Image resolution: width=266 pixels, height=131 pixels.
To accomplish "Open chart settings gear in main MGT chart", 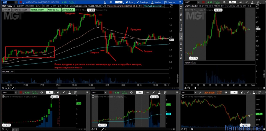I will 111,2.
